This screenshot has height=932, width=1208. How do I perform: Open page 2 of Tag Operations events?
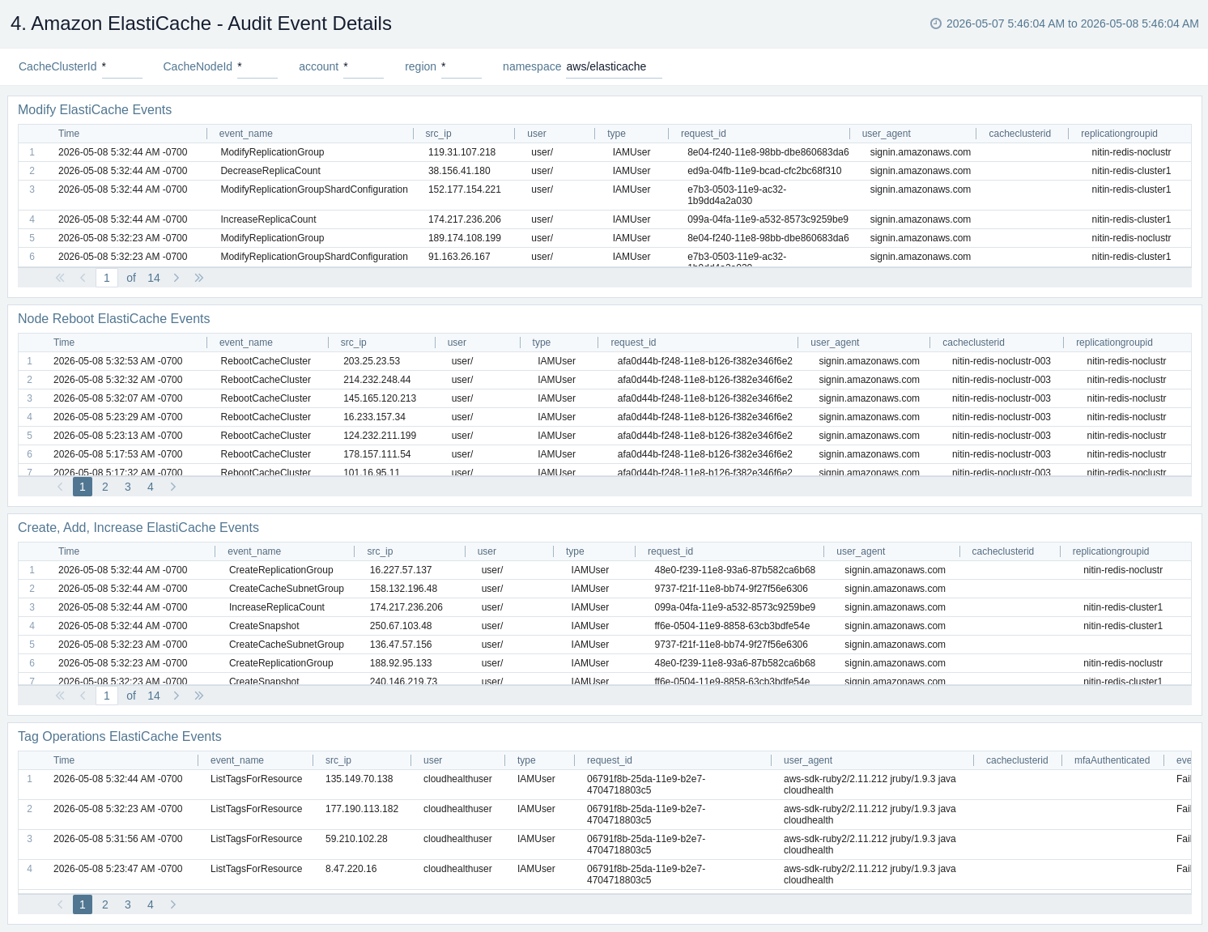[x=105, y=904]
